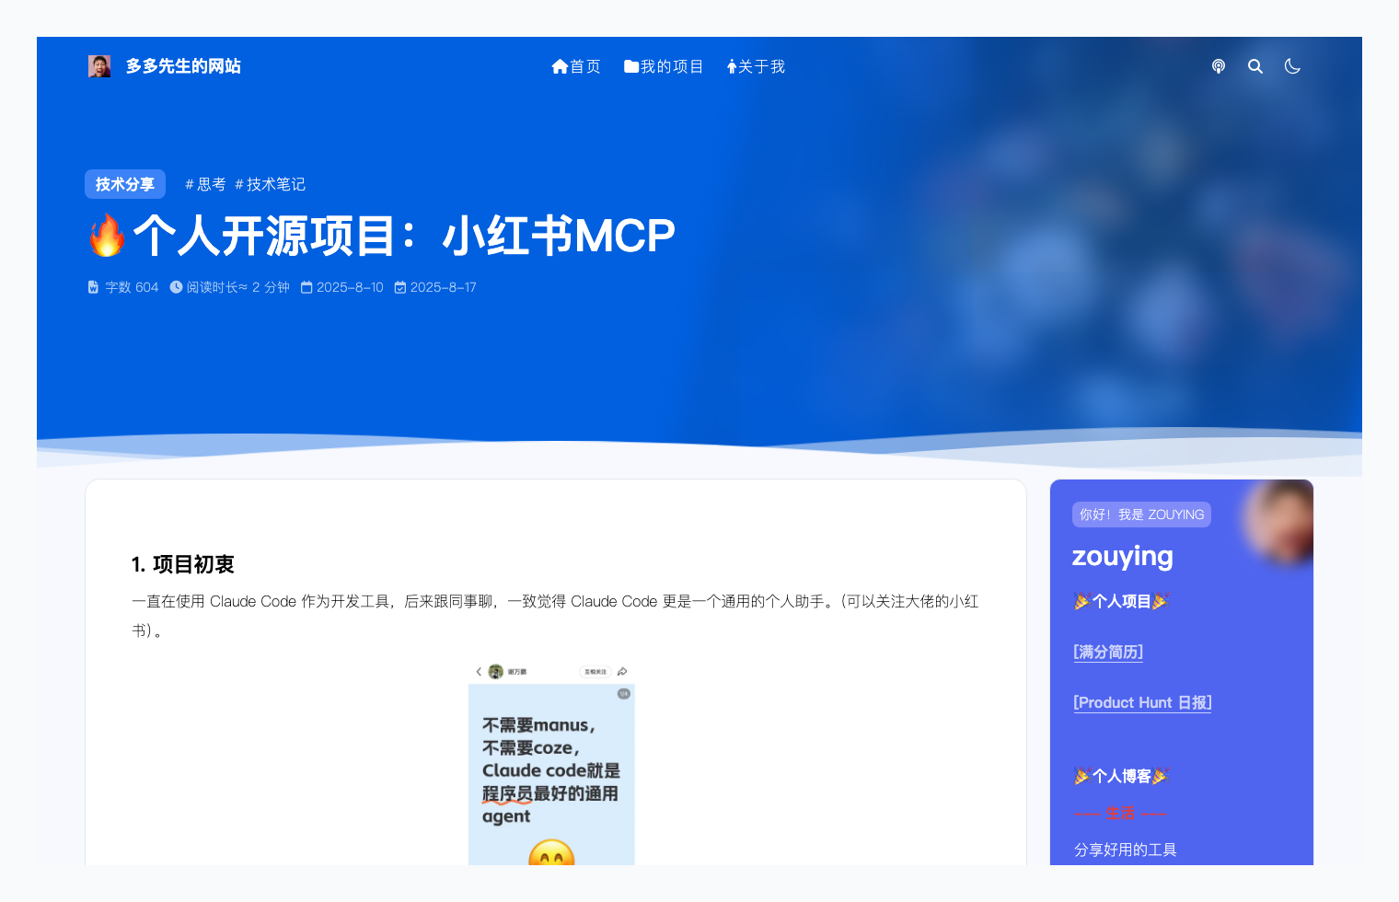This screenshot has width=1399, height=902.
Task: Click the clock icon beside 阅读时长
Action: 176,287
